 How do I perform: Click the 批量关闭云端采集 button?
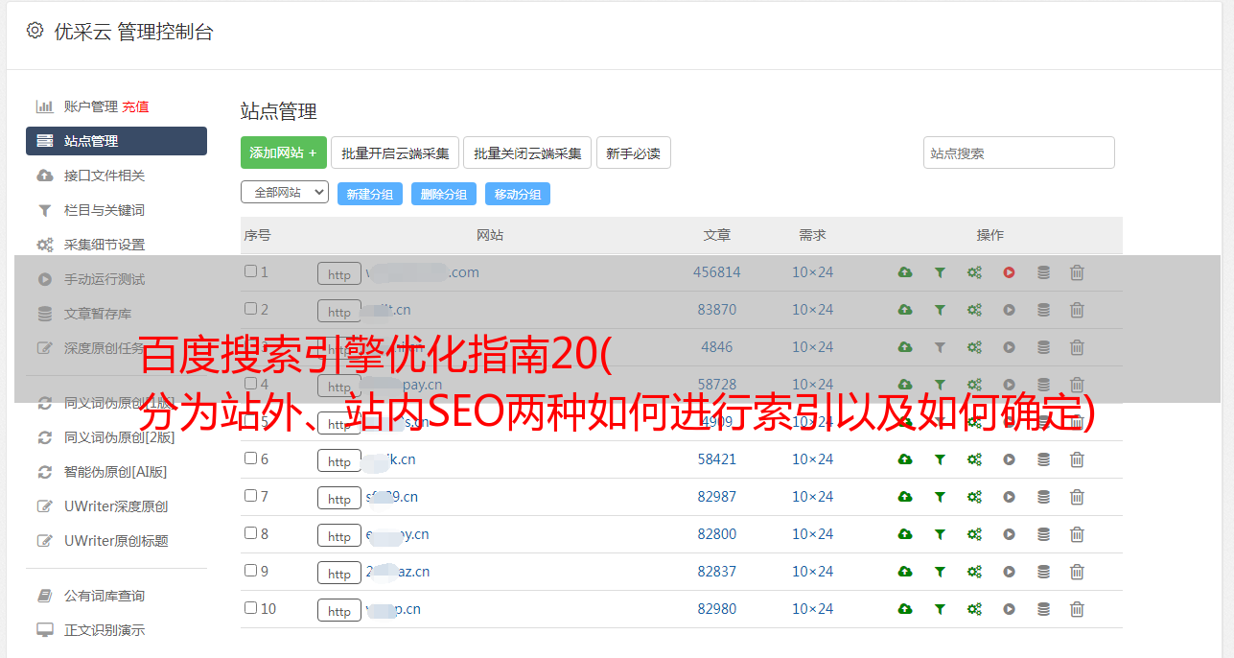point(527,153)
